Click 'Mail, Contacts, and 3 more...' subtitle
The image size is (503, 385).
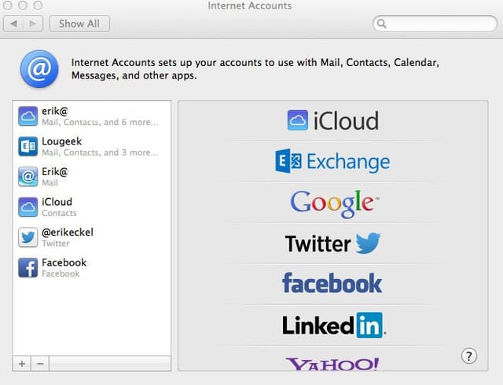pyautogui.click(x=100, y=152)
